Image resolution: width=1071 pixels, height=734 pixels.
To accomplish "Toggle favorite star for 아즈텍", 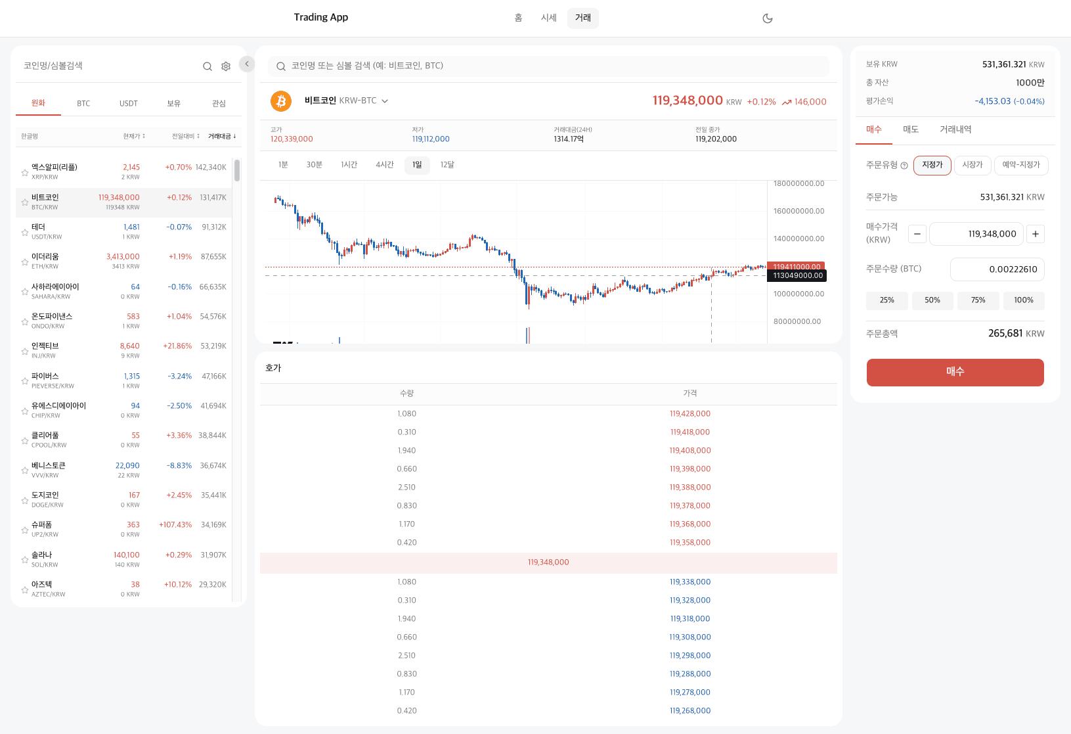I will point(25,590).
